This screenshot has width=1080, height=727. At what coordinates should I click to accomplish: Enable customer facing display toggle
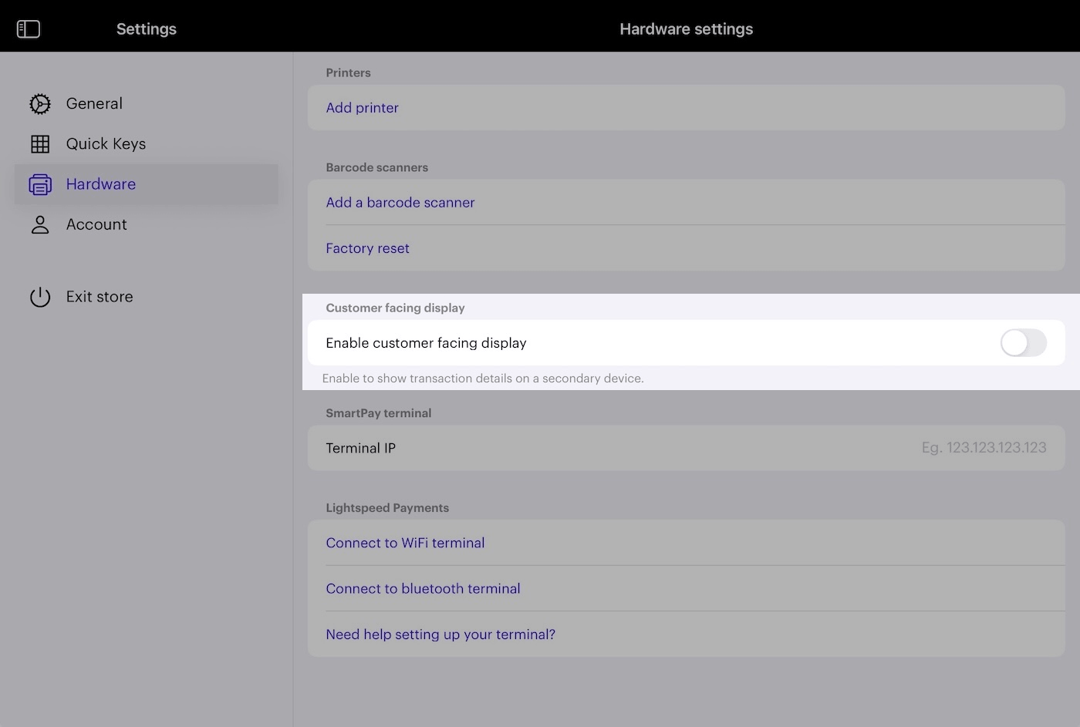coord(1023,343)
